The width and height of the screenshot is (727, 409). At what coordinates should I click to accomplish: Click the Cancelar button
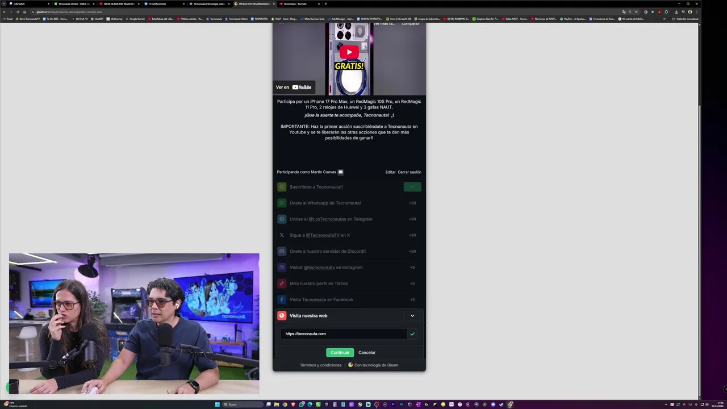point(367,353)
